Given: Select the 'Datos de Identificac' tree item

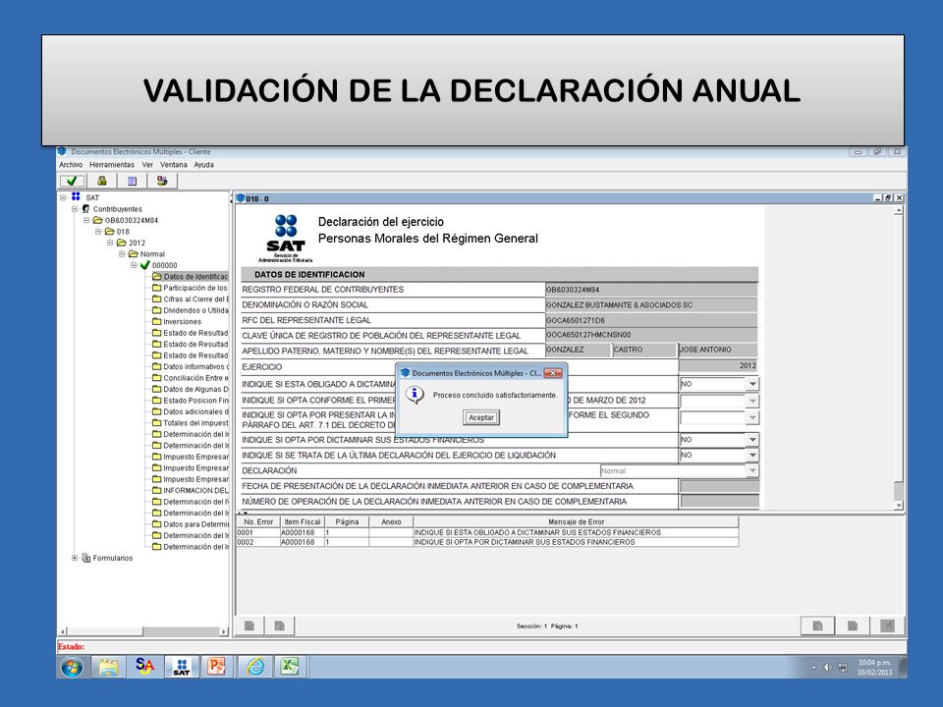Looking at the screenshot, I should tap(195, 277).
